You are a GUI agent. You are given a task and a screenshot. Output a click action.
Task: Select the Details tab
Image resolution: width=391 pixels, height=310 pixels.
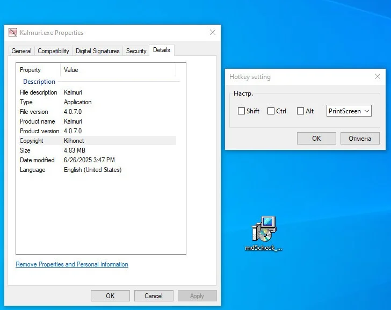click(x=162, y=50)
